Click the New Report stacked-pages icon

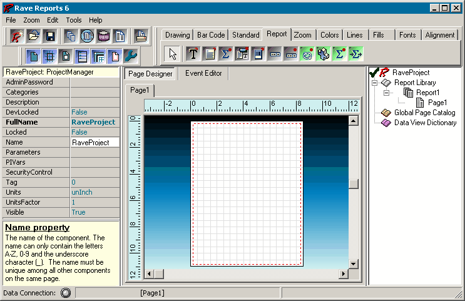click(x=71, y=36)
